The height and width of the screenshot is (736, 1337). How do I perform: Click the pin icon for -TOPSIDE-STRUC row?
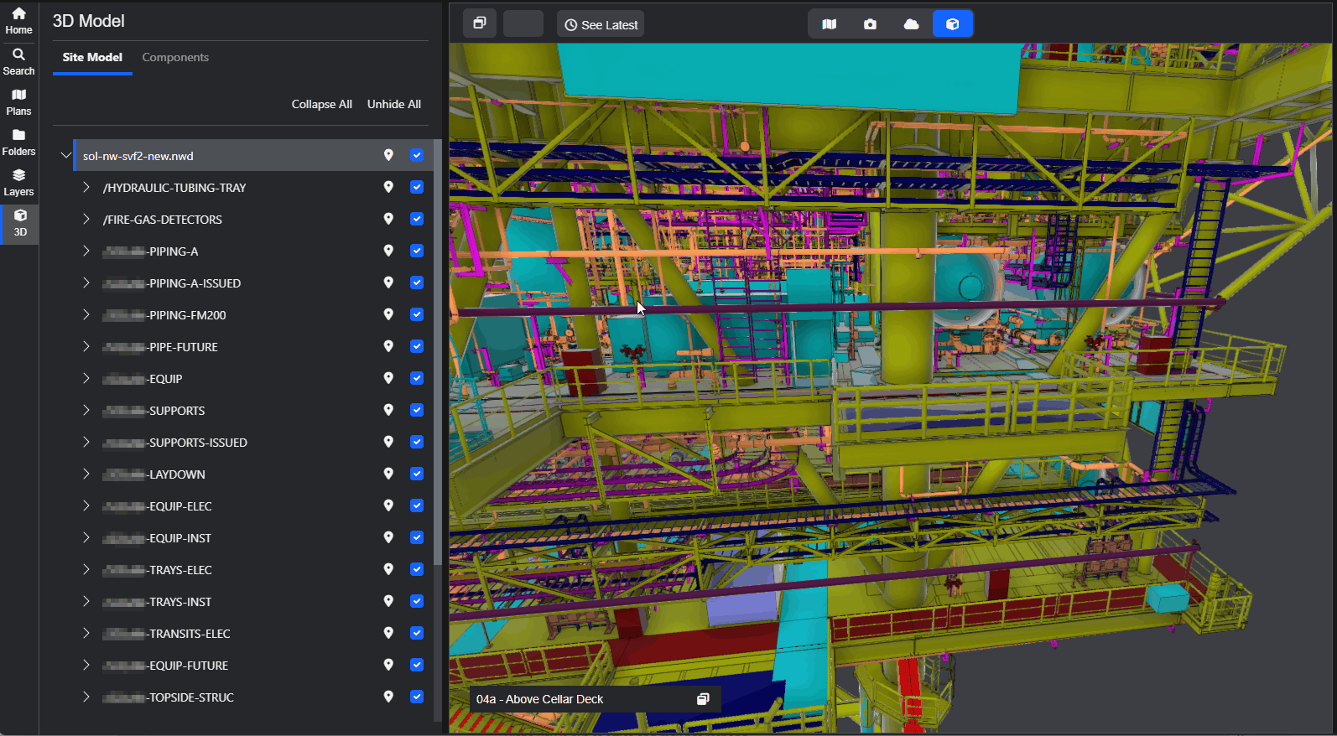[388, 697]
